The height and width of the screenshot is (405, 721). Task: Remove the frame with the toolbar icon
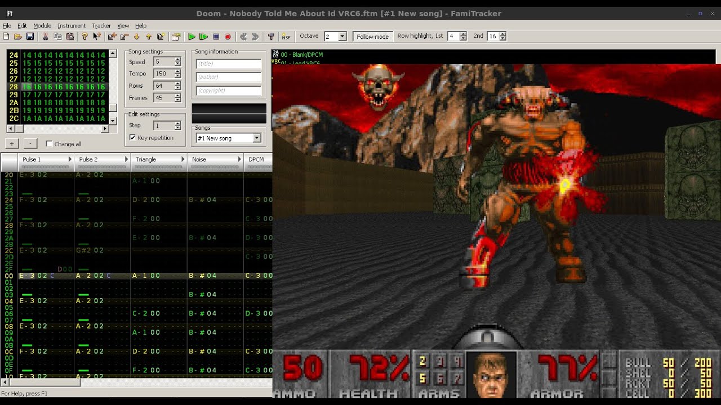pos(124,37)
